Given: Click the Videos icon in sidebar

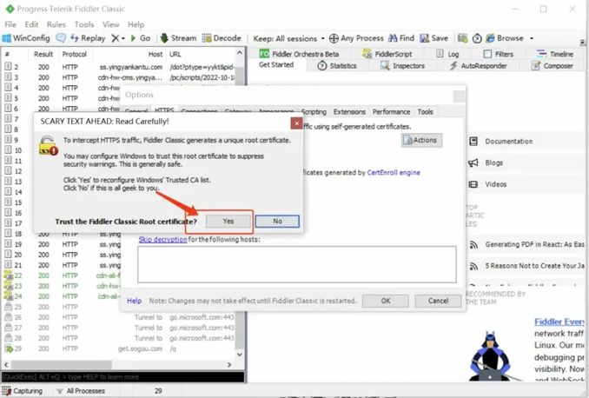Looking at the screenshot, I should coord(473,184).
